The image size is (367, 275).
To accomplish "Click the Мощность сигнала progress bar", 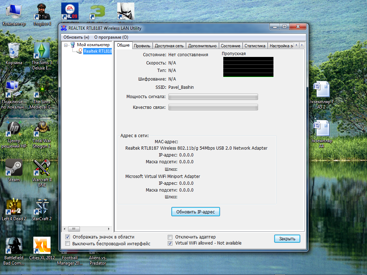I will click(x=213, y=97).
